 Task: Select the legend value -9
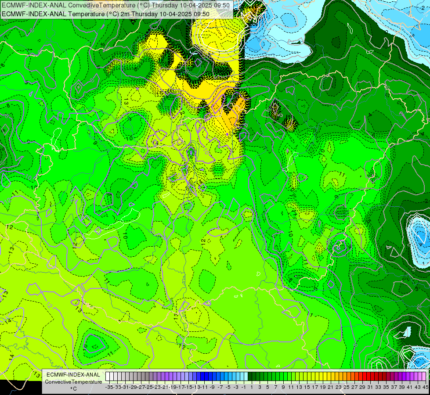(212, 387)
